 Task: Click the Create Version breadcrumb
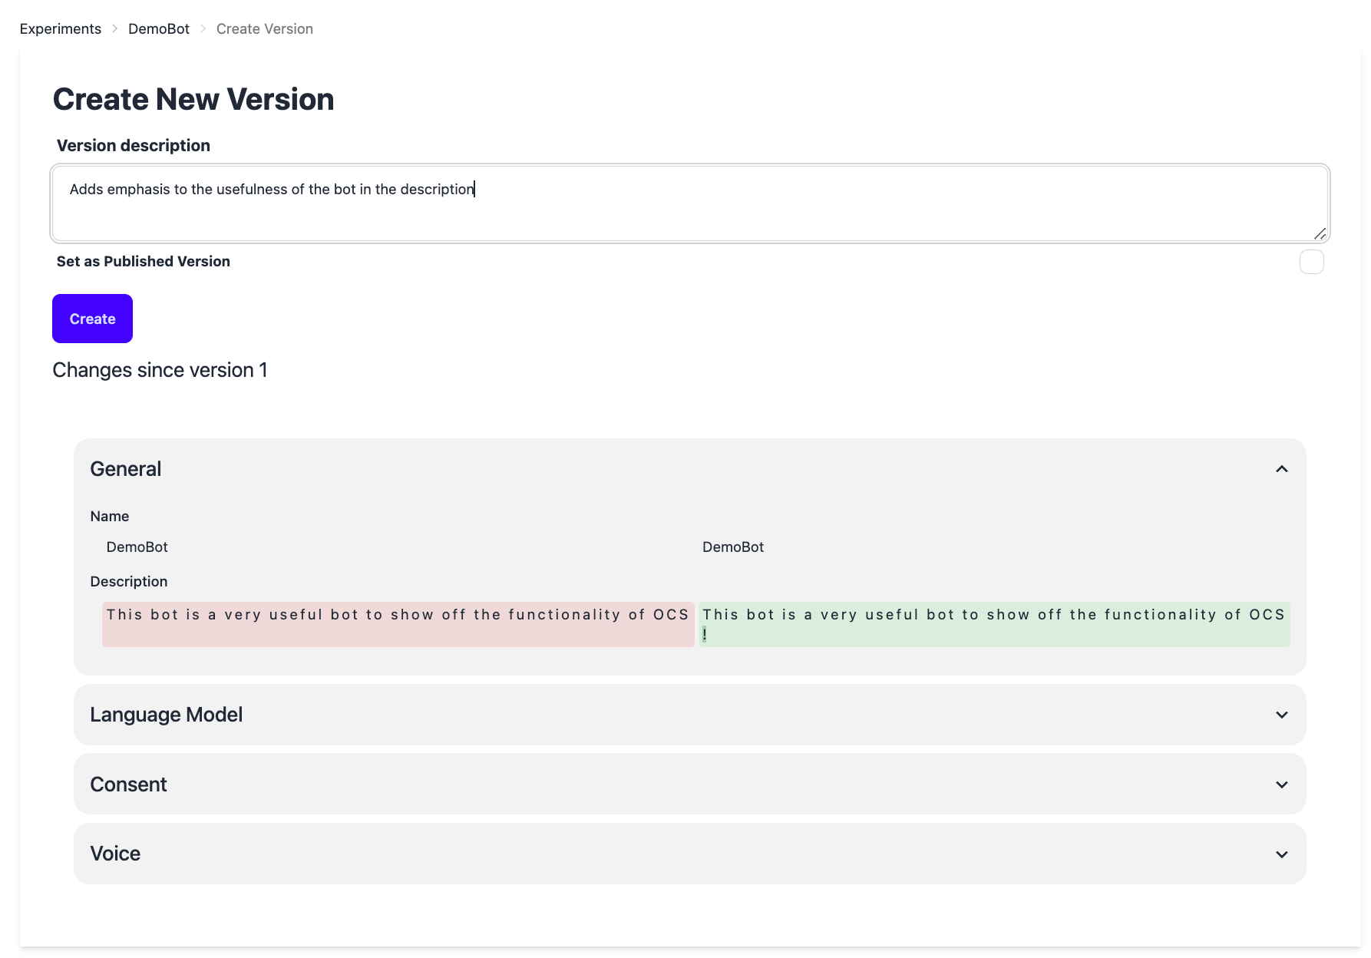pos(265,29)
